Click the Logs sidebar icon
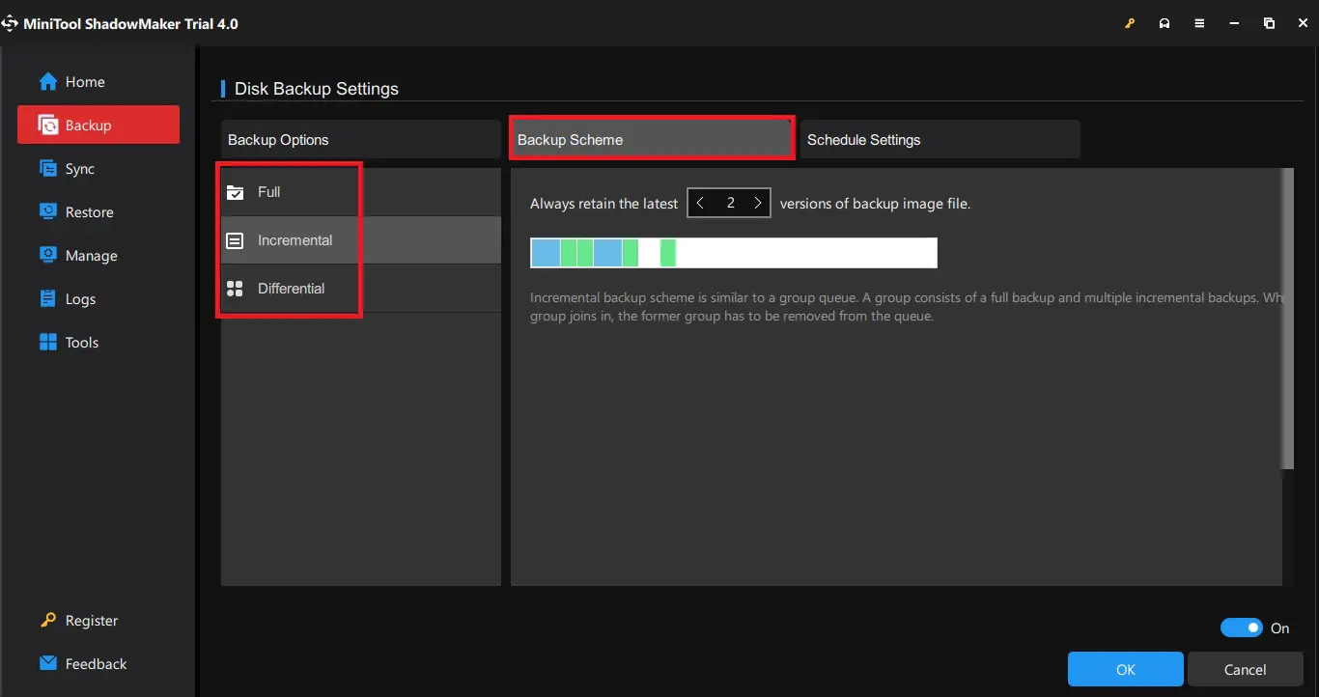The width and height of the screenshot is (1319, 697). 48,299
